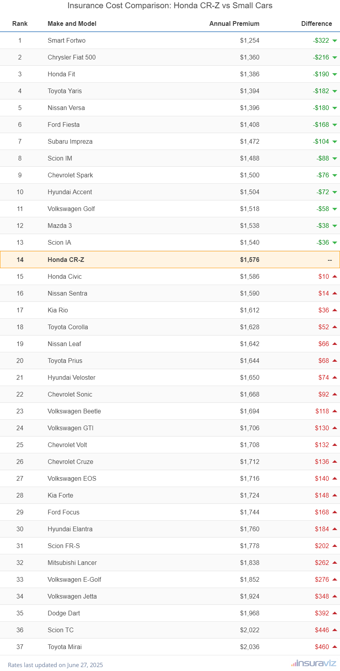Click the $446 difference for Scion TC
This screenshot has width=340, height=671.
coord(322,630)
